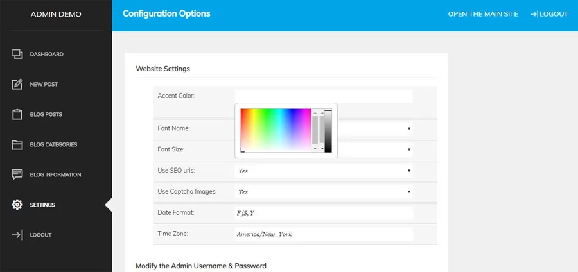The image size is (578, 272).
Task: Click the Blog Categories folder icon
Action: tap(17, 144)
